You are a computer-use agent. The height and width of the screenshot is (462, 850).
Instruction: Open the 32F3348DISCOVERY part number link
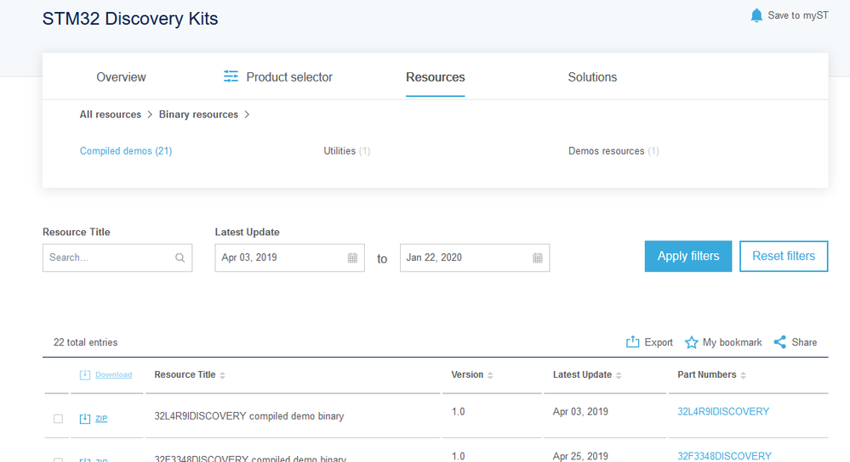(724, 456)
